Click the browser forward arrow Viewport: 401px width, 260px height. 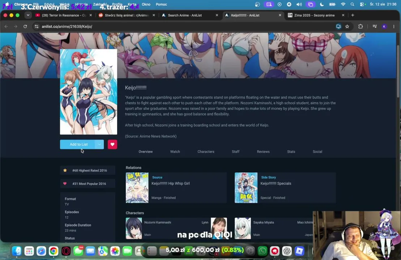click(16, 26)
